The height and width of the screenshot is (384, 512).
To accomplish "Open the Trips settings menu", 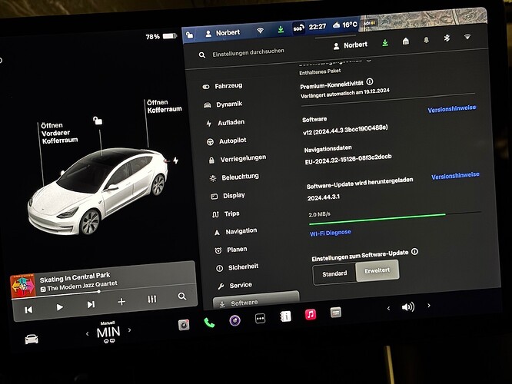I will pyautogui.click(x=226, y=214).
